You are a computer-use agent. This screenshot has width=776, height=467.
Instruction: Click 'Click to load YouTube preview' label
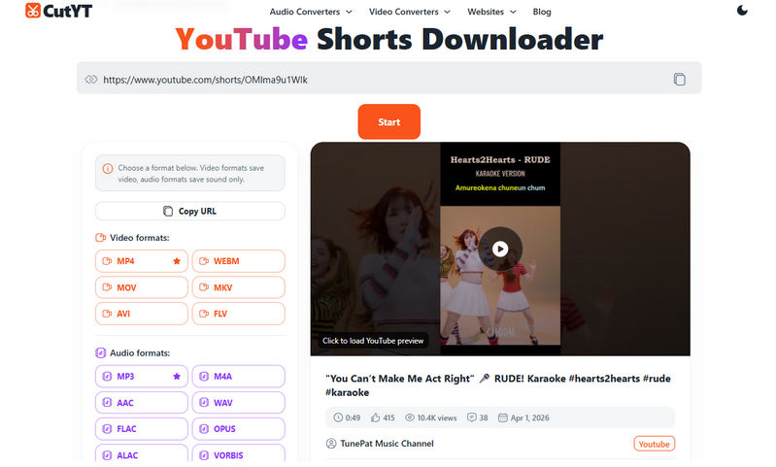(x=373, y=341)
